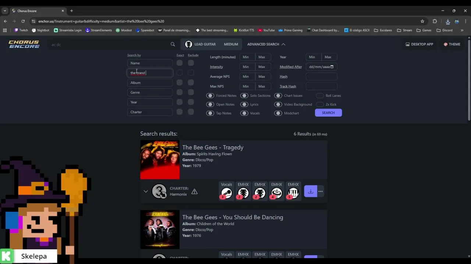Check the Exclude box for Name

pos(191,63)
